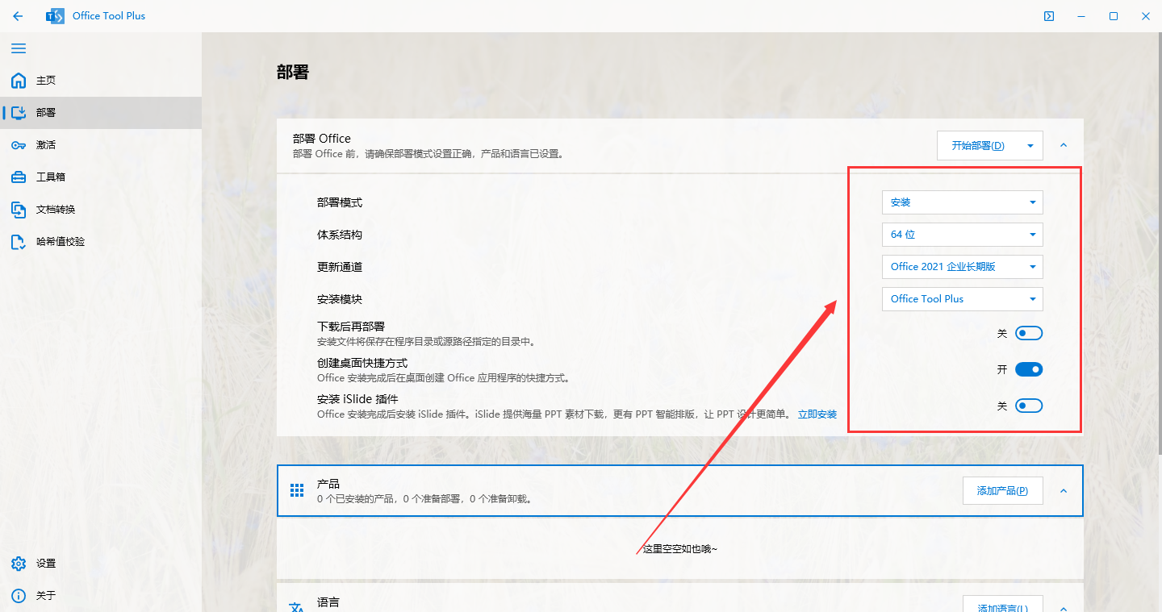This screenshot has height=612, width=1162.
Task: Click the translate icon beside 语言 heading
Action: pyautogui.click(x=296, y=603)
